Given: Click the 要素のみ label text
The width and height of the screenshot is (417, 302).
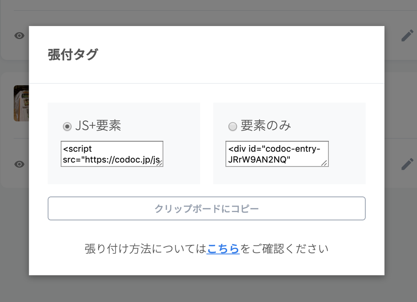Looking at the screenshot, I should (x=266, y=126).
